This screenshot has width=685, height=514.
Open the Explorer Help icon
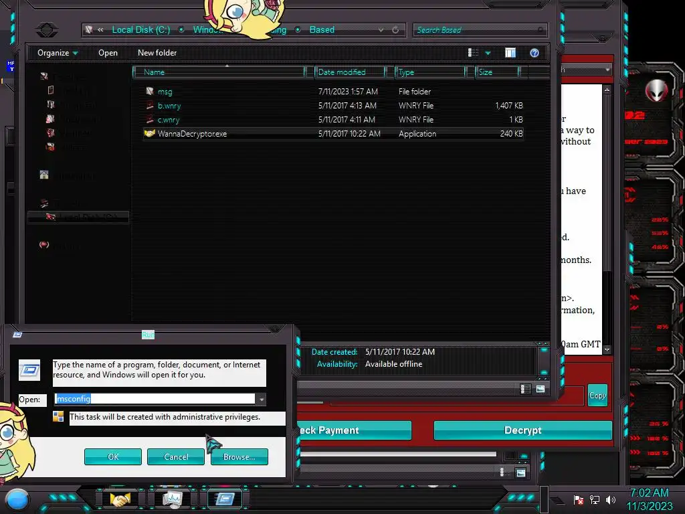[x=534, y=53]
